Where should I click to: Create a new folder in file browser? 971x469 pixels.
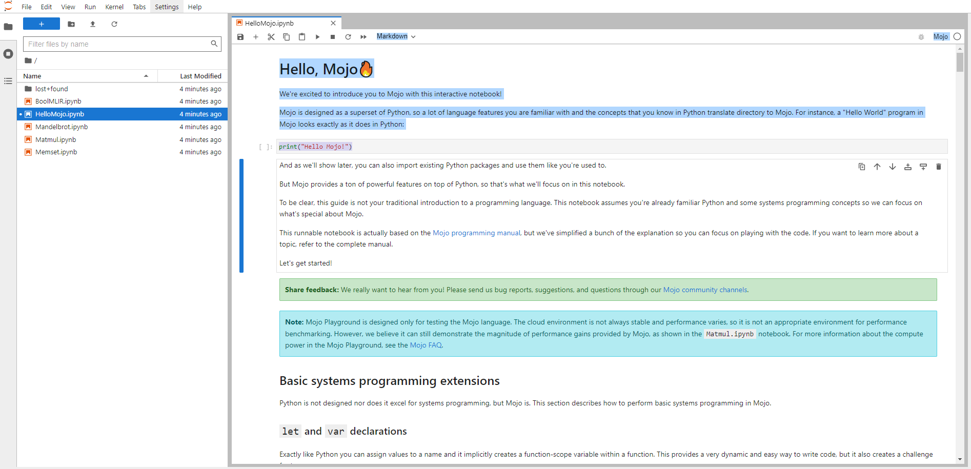coord(71,24)
